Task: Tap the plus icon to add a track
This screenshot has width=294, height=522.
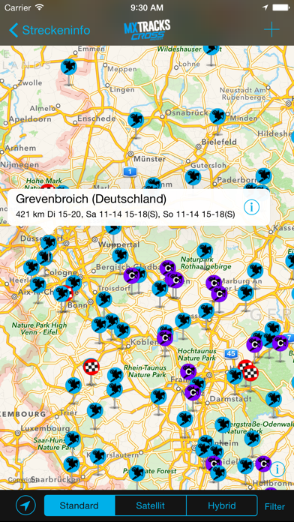Action: (x=271, y=30)
